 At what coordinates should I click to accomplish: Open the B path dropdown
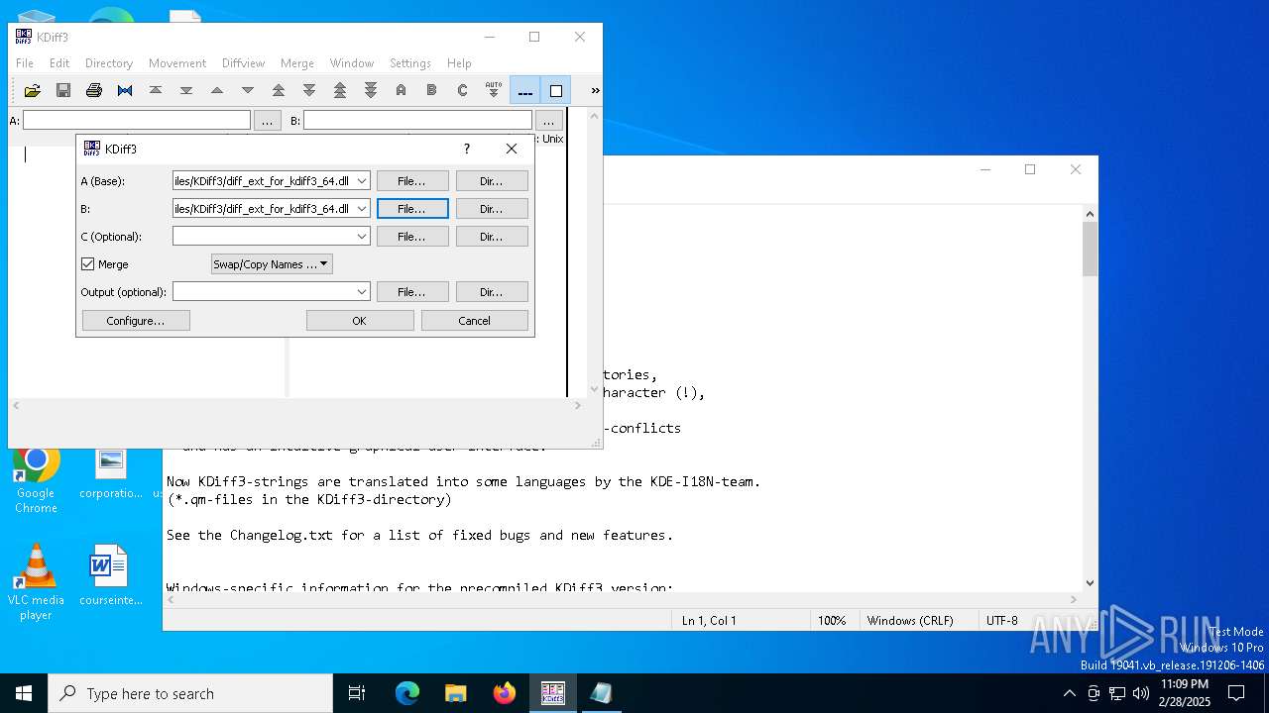pyautogui.click(x=362, y=209)
